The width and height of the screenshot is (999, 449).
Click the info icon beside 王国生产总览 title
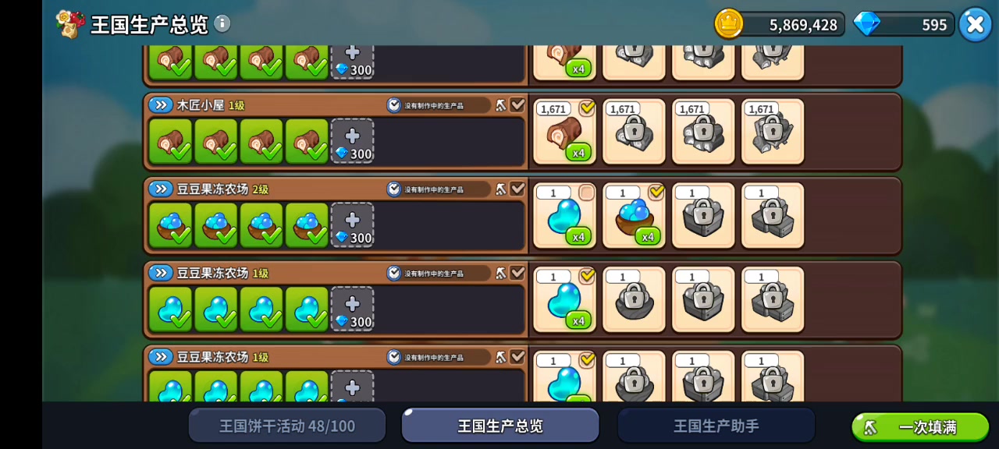(222, 23)
